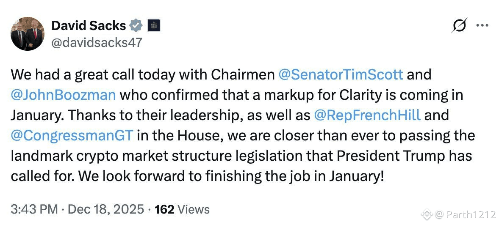Click the David Sacks display name
The height and width of the screenshot is (225, 499).
pos(89,26)
